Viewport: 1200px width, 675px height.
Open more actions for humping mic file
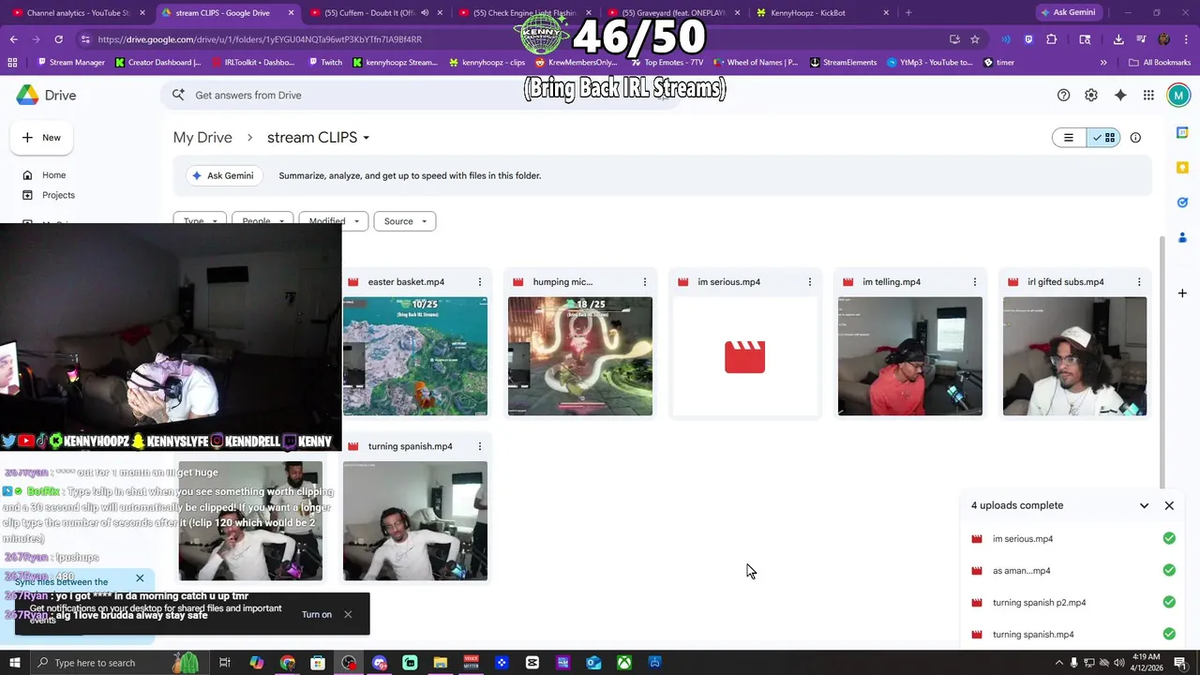(x=645, y=282)
